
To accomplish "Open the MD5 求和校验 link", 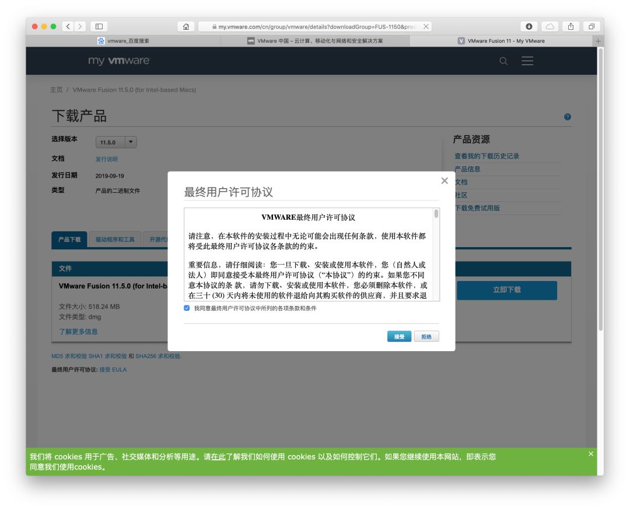I will [x=69, y=356].
